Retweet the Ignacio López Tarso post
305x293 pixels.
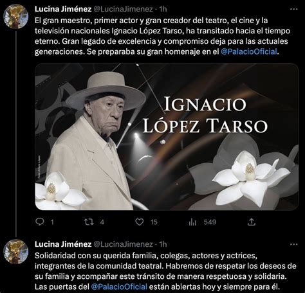click(x=89, y=222)
